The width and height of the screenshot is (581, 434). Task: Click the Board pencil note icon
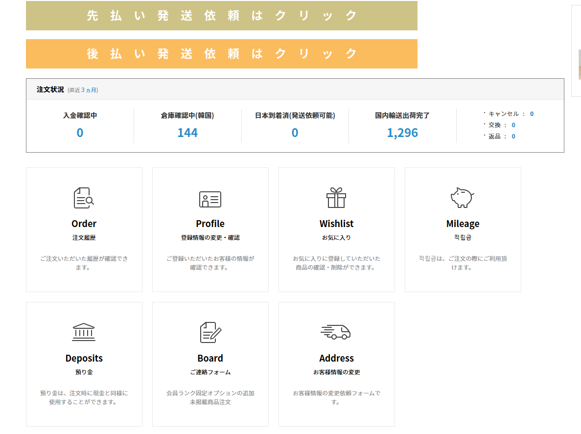click(210, 333)
